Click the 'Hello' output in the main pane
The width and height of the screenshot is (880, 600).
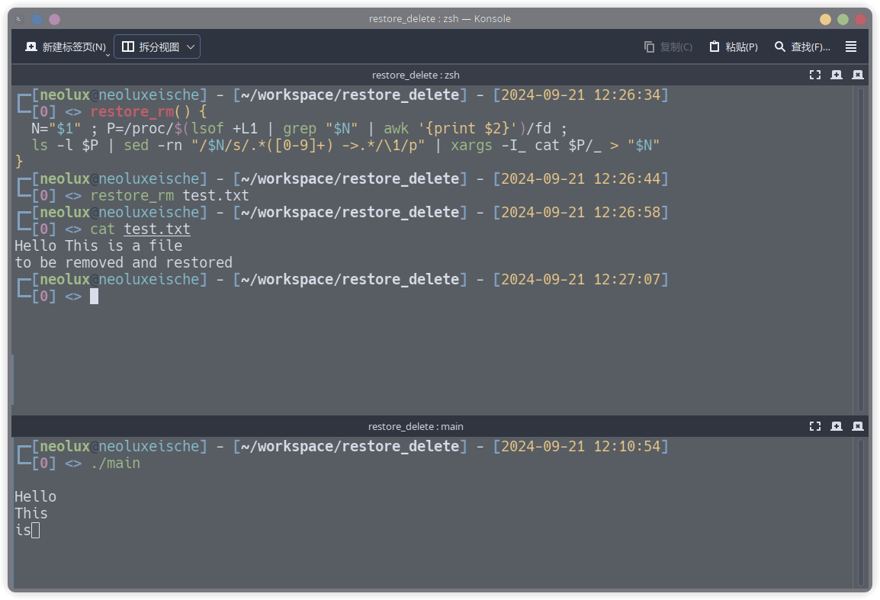(35, 497)
